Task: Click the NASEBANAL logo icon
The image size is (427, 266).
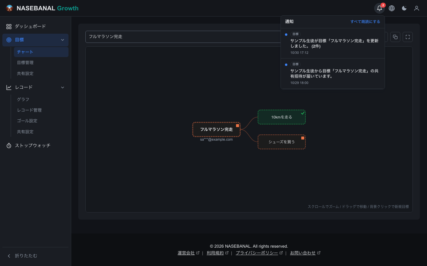Action: [9, 8]
